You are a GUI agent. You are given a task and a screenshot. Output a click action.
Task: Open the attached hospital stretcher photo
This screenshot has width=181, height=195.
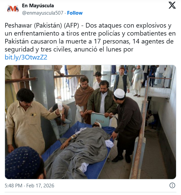90,122
